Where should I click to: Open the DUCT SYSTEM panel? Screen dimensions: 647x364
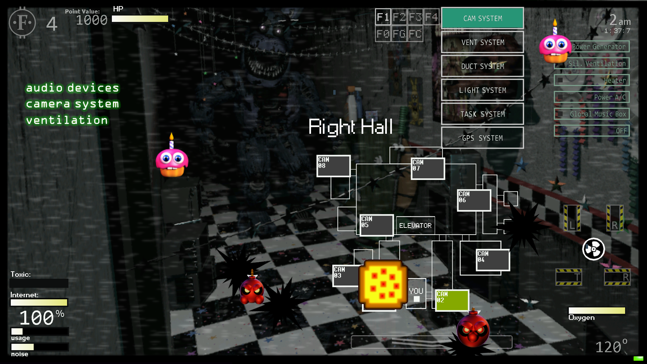(x=482, y=66)
